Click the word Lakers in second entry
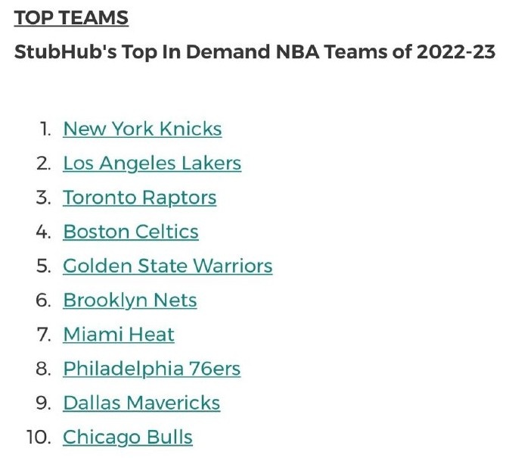 [x=211, y=164]
